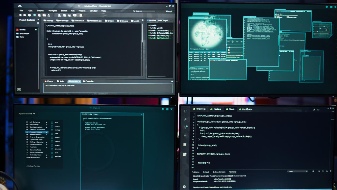337x190 pixels.
Task: Click the Search icon in the code editor sidebar
Action: point(185,119)
